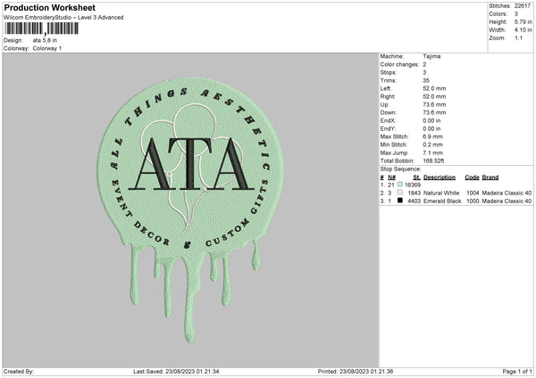Click the 'Color changes:' label
Viewport: 536px width, 378px height.
(399, 64)
